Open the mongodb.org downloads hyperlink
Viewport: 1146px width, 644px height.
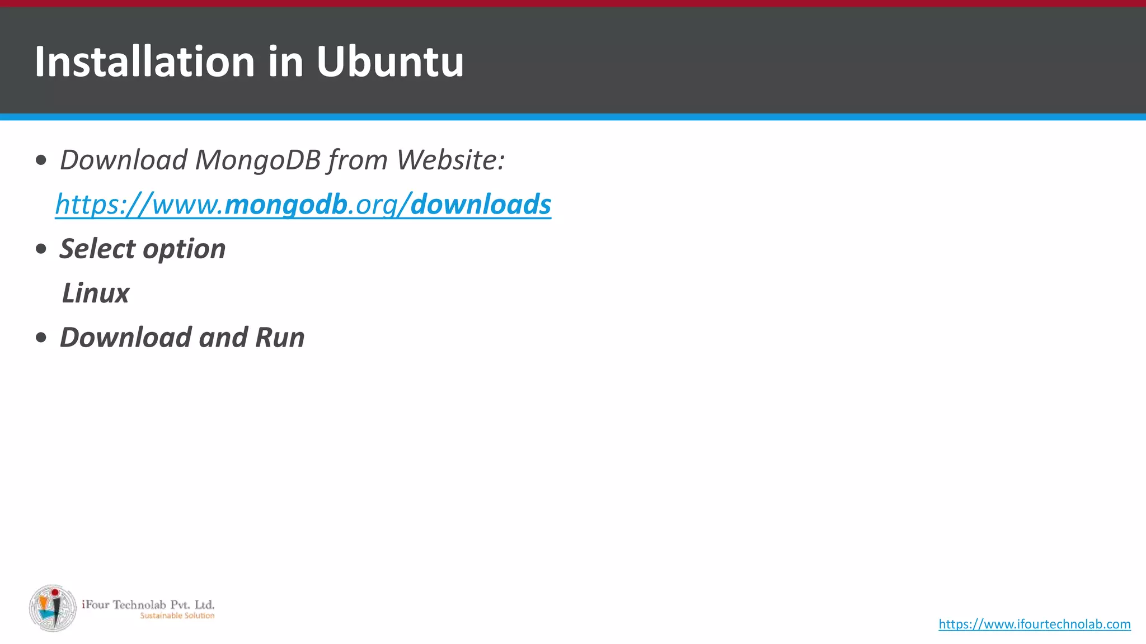tap(303, 204)
